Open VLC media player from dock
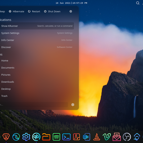The image size is (143, 143). tap(97, 137)
